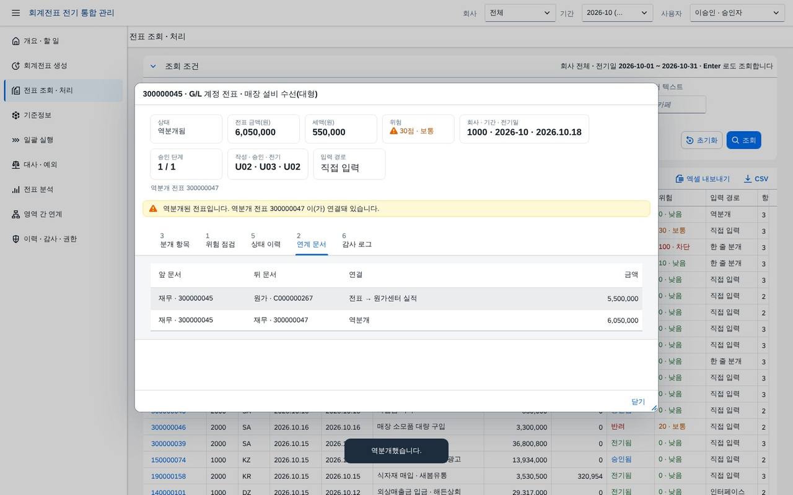Click the CSV download icon
This screenshot has width=793, height=495.
pos(748,179)
